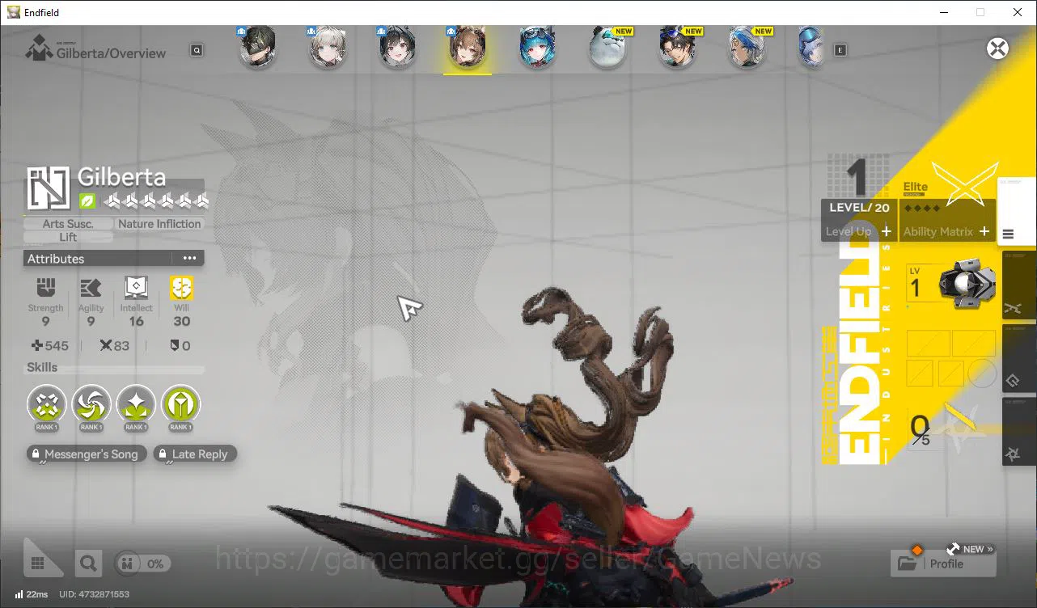Switch to the diamond-shaped gear sidebar tab
This screenshot has height=608, width=1037.
[1018, 358]
